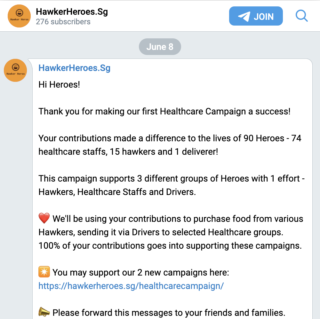Click the blue HawkerHeroes.Sg sender name

[74, 68]
